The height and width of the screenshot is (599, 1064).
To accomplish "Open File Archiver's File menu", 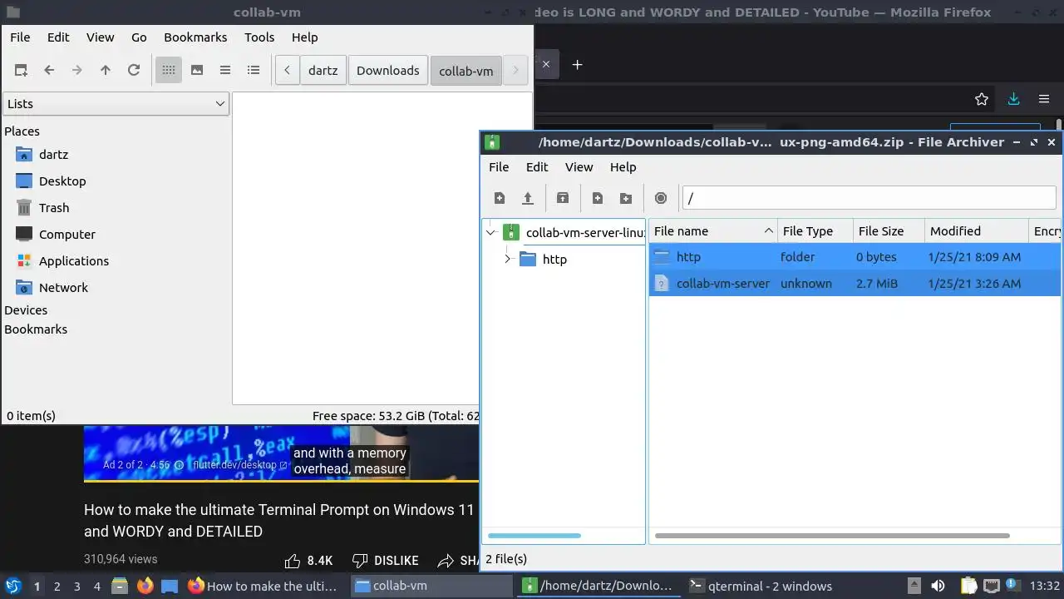I will pyautogui.click(x=499, y=167).
